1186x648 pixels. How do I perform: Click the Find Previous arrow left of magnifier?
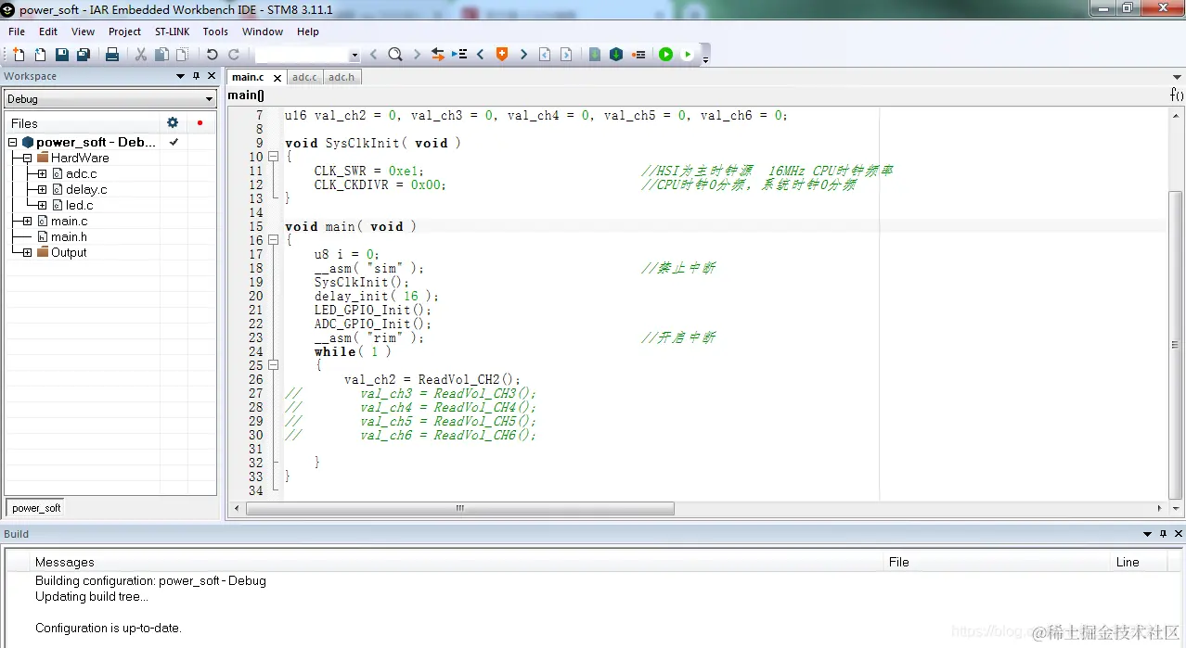[x=374, y=55]
